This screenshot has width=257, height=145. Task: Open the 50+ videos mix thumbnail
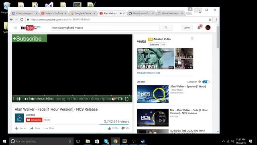click(x=153, y=118)
